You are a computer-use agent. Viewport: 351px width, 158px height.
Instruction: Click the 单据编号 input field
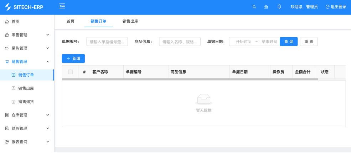point(107,42)
